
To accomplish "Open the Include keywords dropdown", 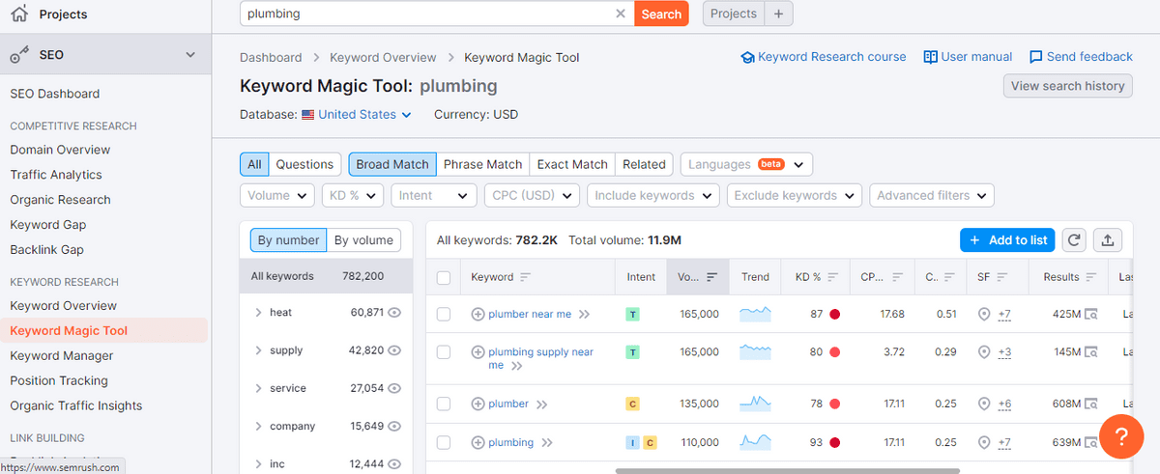I will (653, 195).
